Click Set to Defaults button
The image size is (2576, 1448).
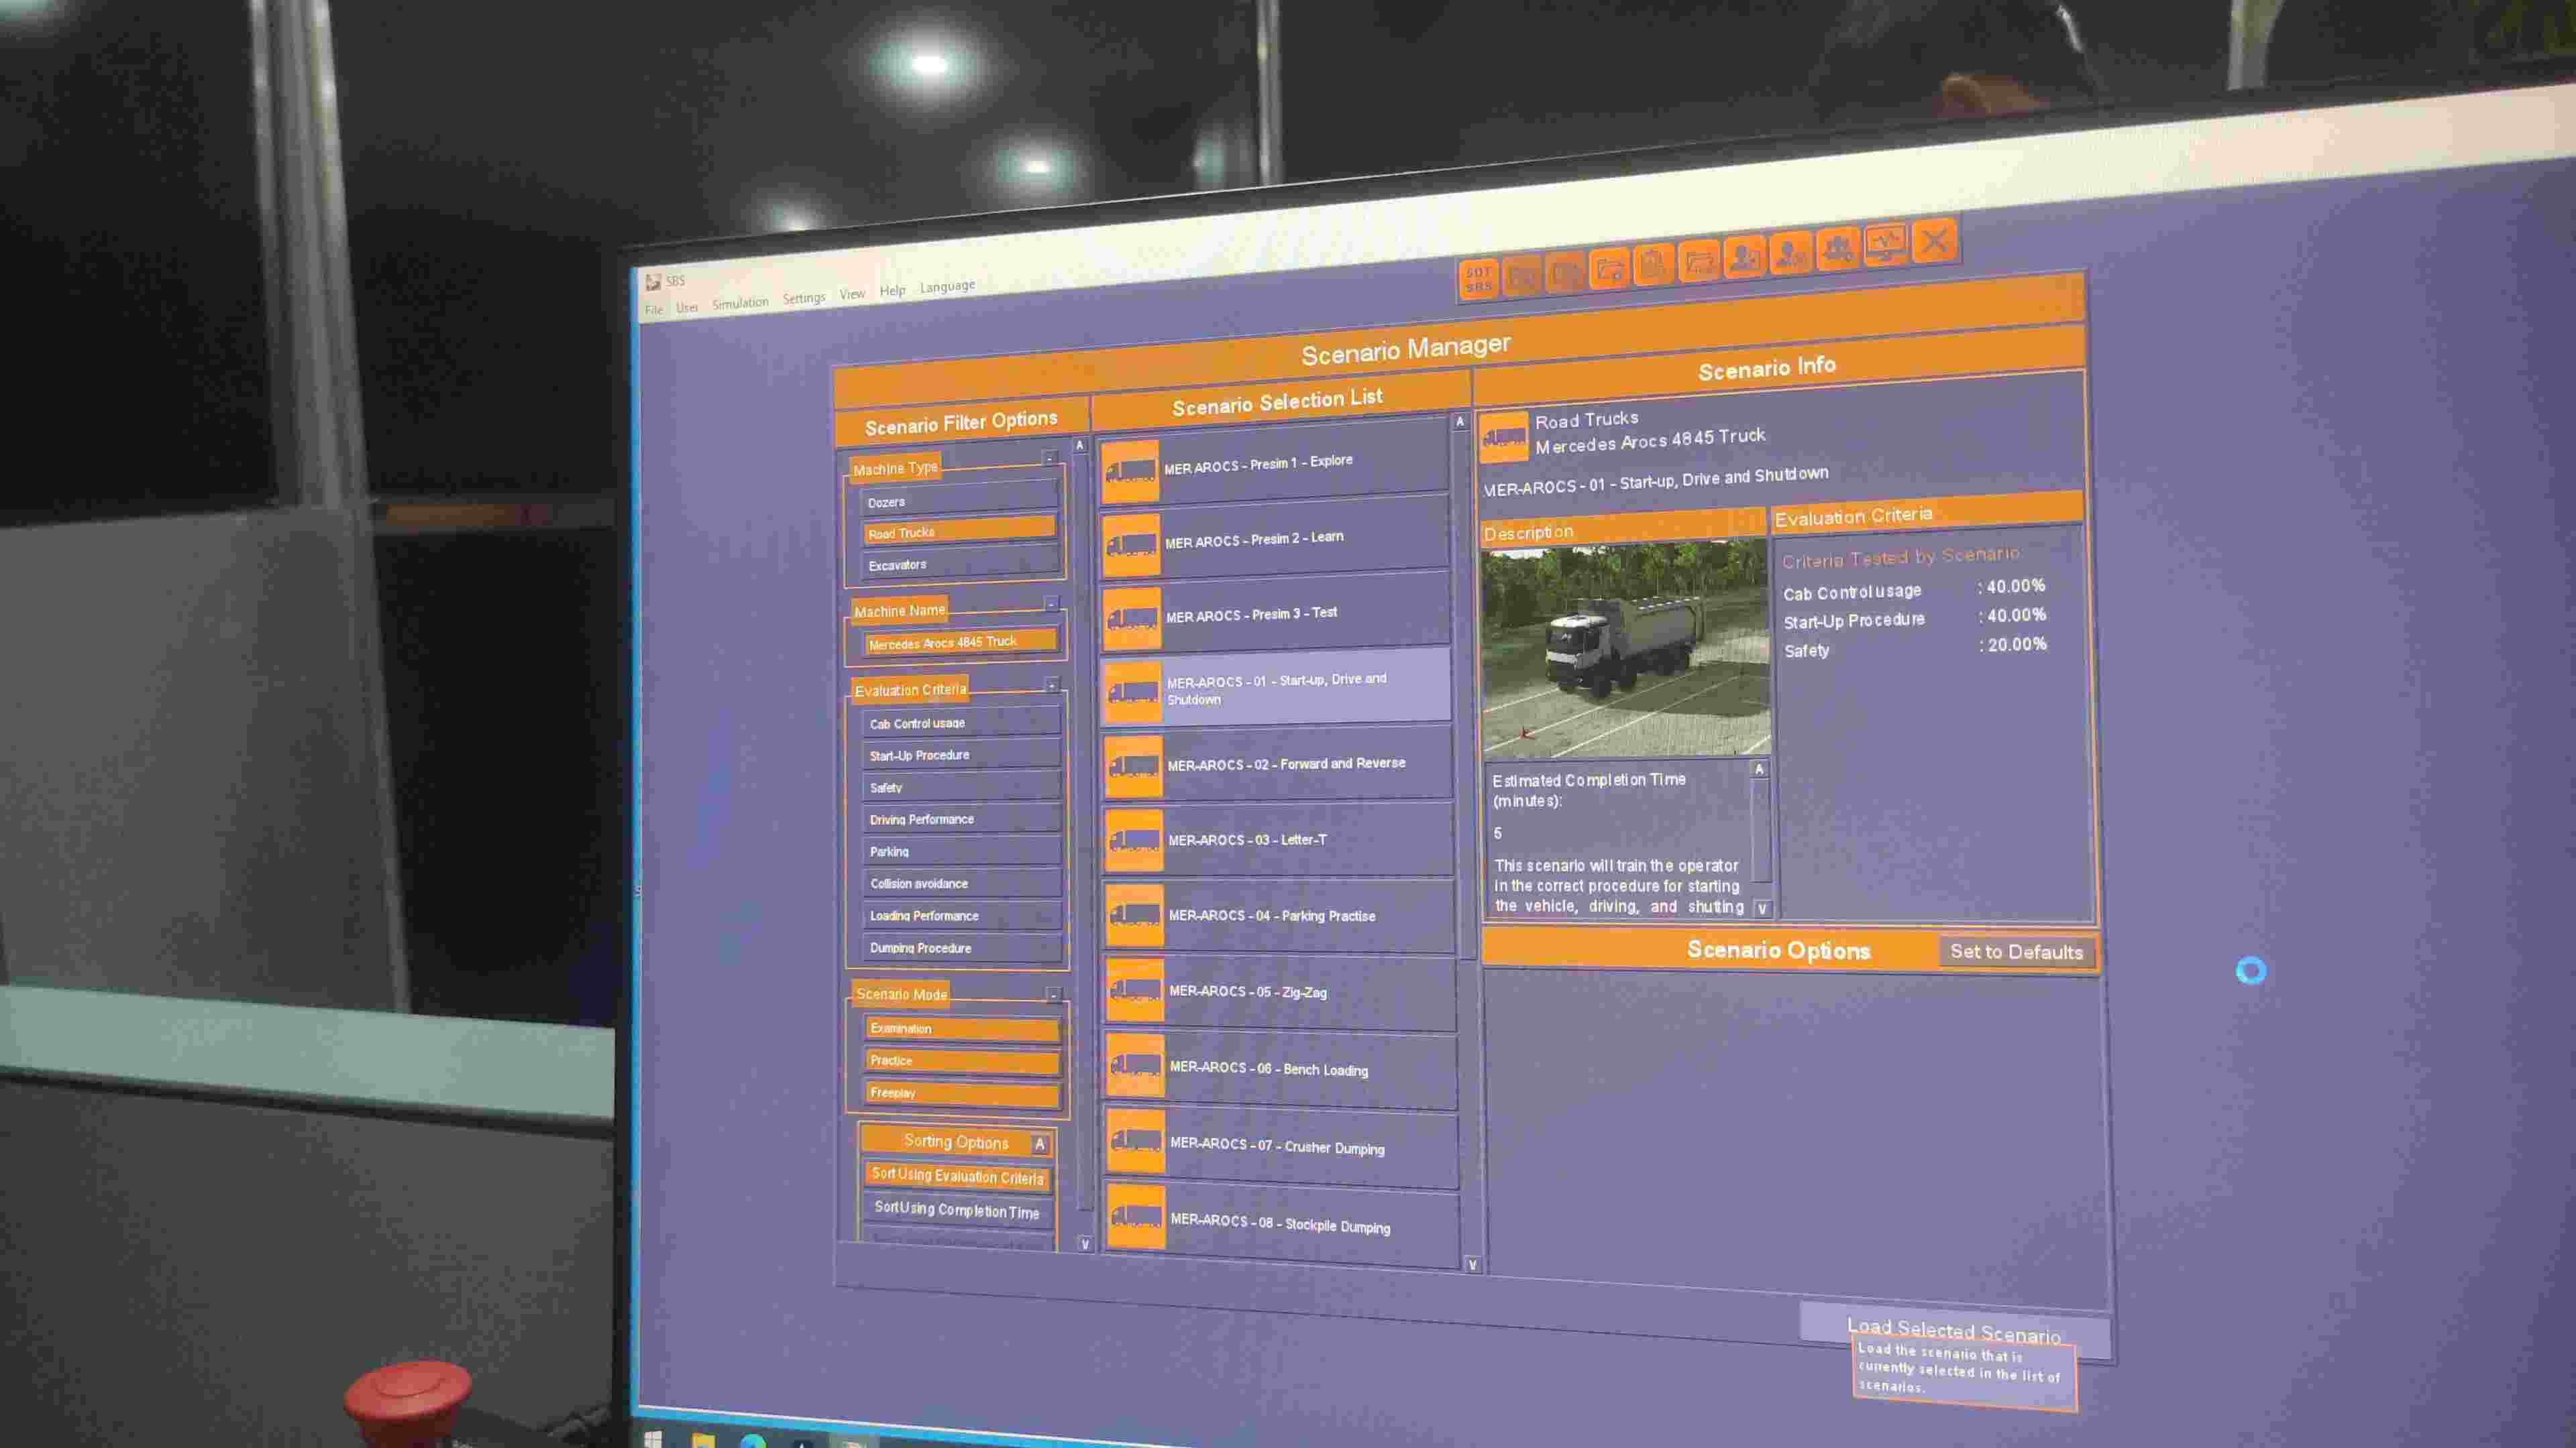pyautogui.click(x=2016, y=953)
